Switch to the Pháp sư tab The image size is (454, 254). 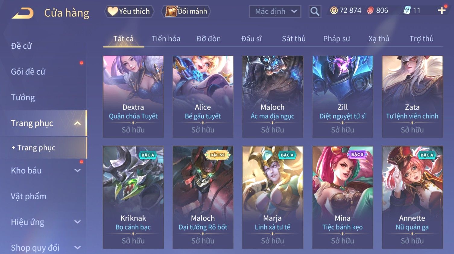click(336, 39)
